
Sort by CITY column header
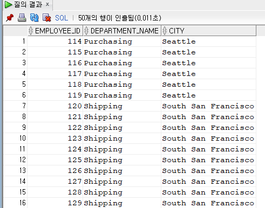(209, 31)
